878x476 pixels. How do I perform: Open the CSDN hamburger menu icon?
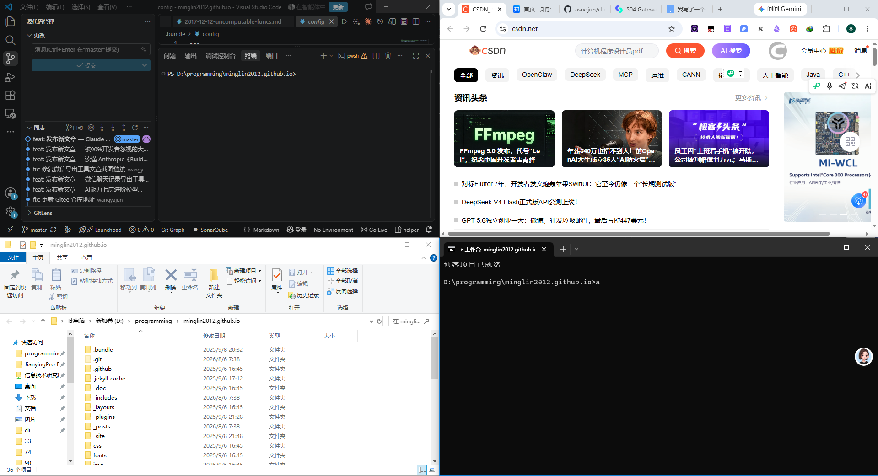(x=456, y=51)
